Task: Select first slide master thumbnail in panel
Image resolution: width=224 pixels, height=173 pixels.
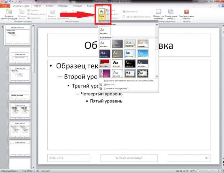Action: [17, 35]
